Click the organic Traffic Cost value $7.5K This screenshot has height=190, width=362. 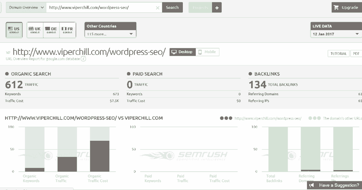[x=114, y=101]
